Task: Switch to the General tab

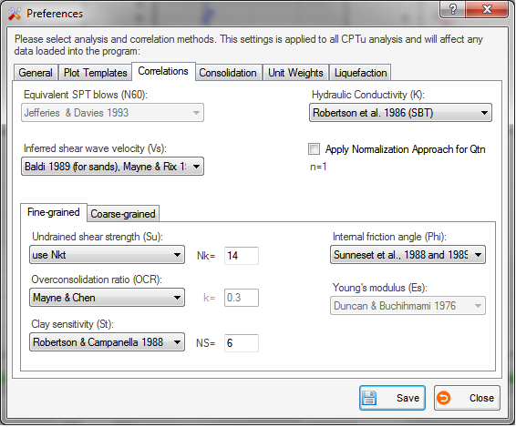Action: click(36, 73)
